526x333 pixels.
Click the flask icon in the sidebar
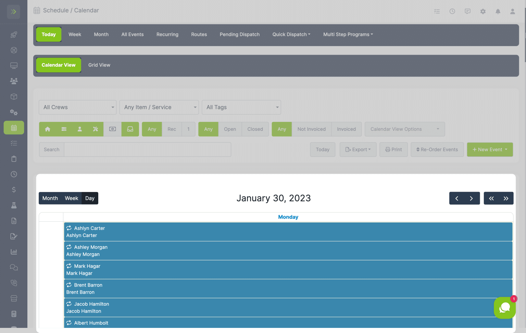(14, 205)
